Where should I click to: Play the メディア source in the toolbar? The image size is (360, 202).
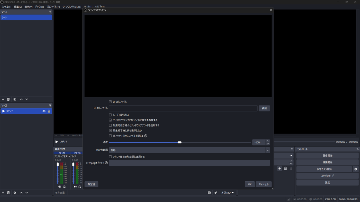pyautogui.click(x=57, y=142)
